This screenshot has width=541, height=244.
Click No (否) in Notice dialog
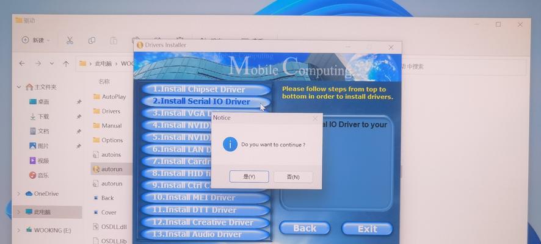(293, 177)
